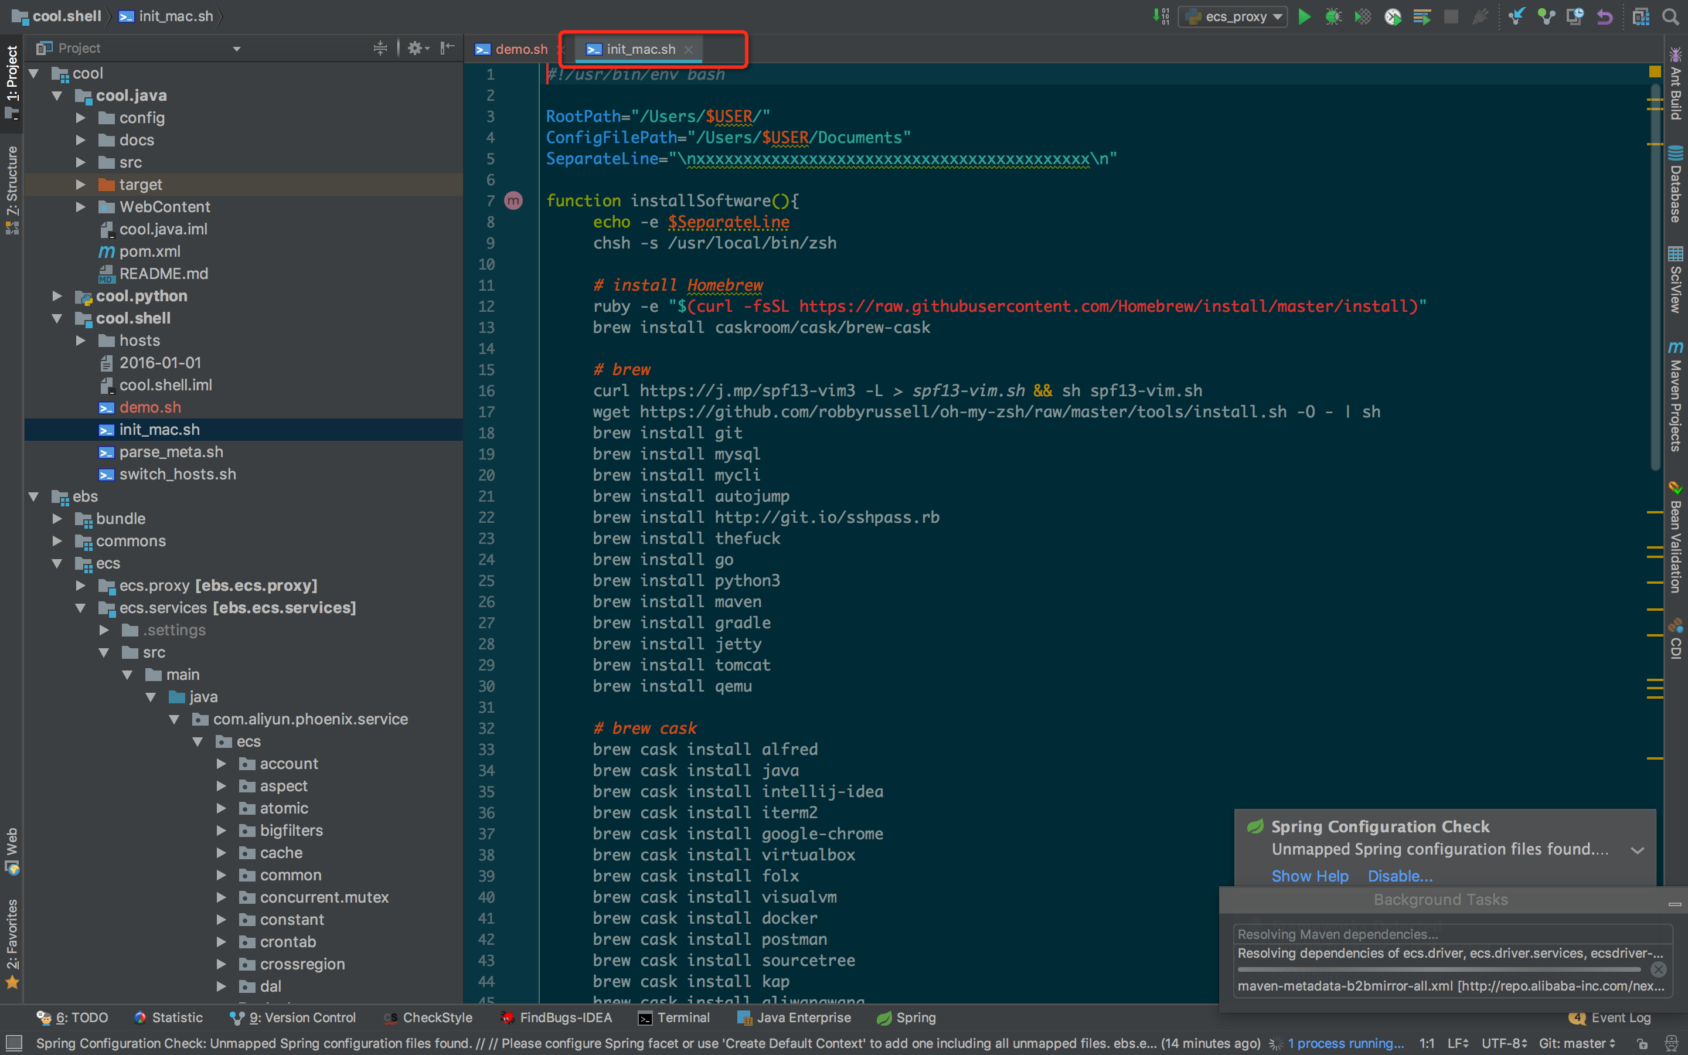
Task: Collapse the cool.java module
Action: point(57,96)
